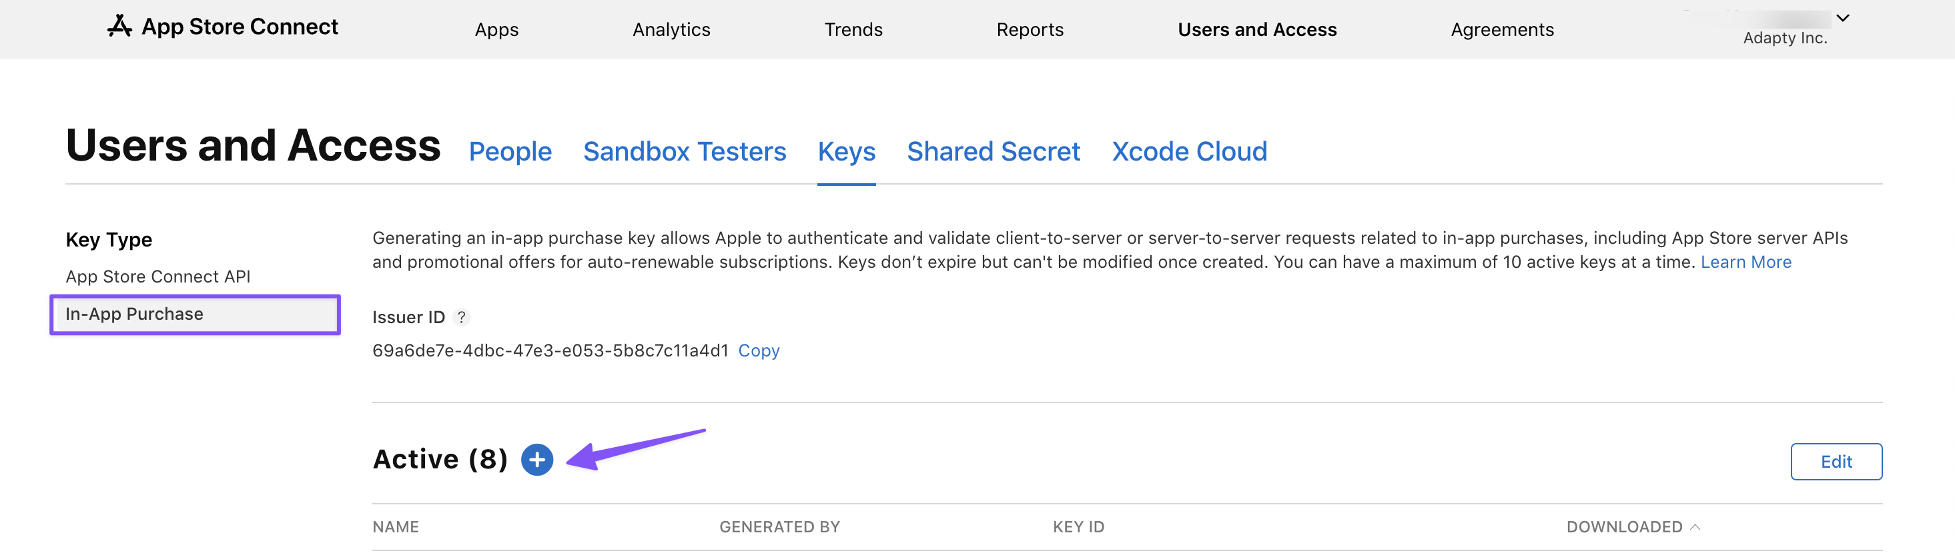Open the Shared Secret tab

click(x=993, y=151)
